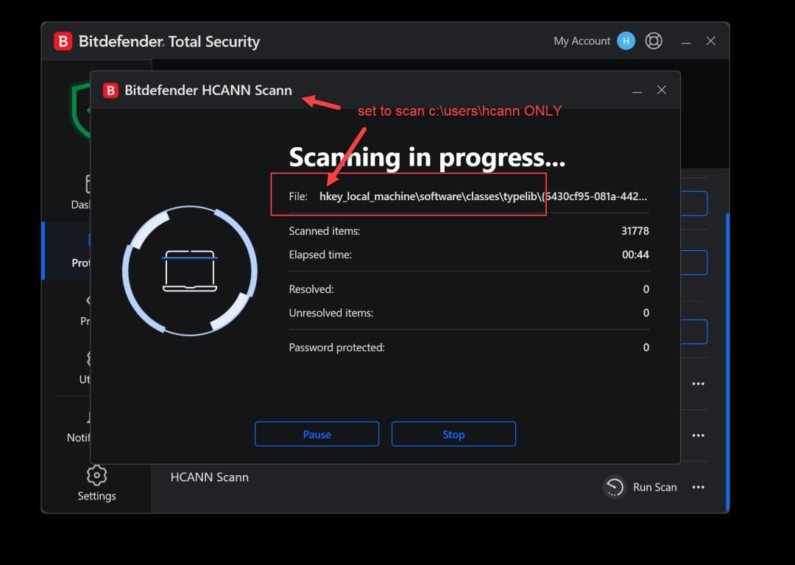
Task: Click the Run Scan clock icon
Action: [x=615, y=488]
